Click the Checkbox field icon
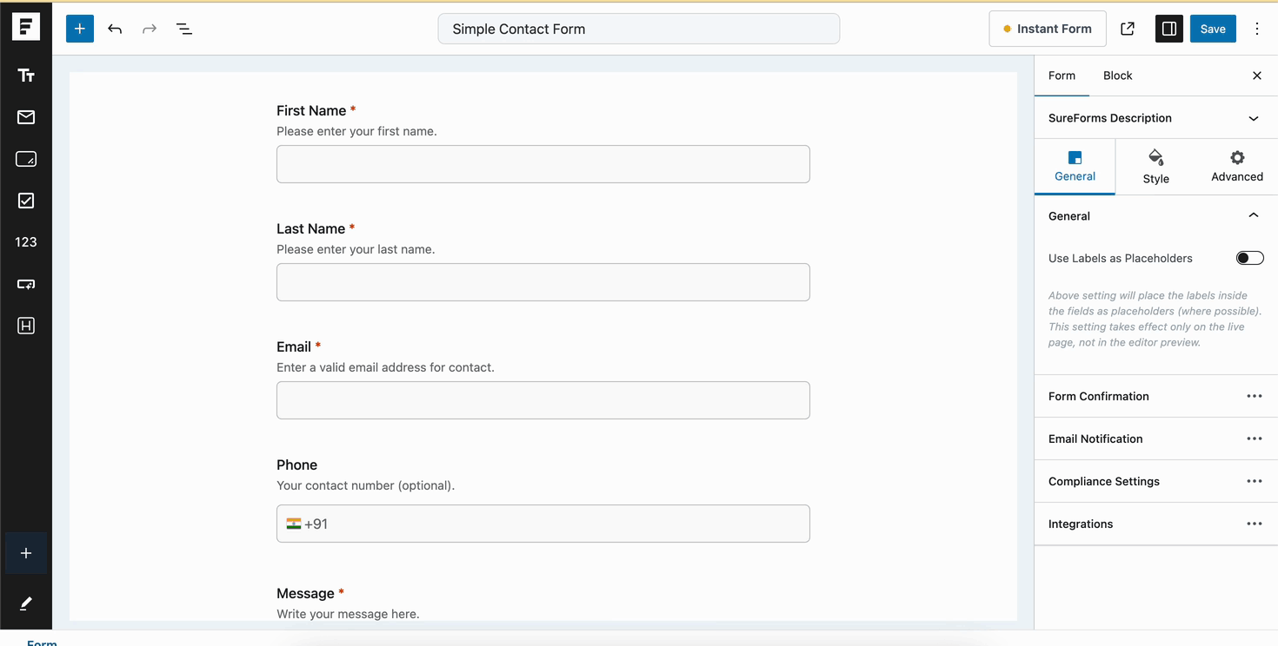 (26, 201)
